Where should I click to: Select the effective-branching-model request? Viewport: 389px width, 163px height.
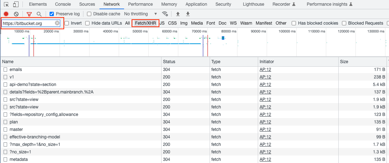coord(35,137)
